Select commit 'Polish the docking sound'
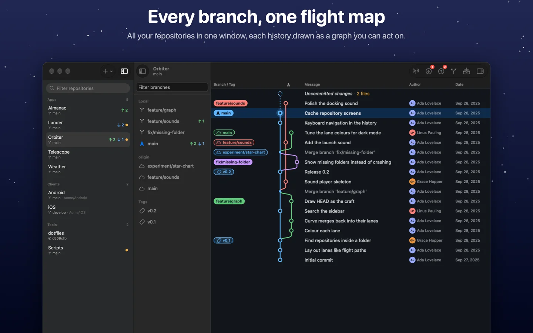533x333 pixels. pos(351,103)
